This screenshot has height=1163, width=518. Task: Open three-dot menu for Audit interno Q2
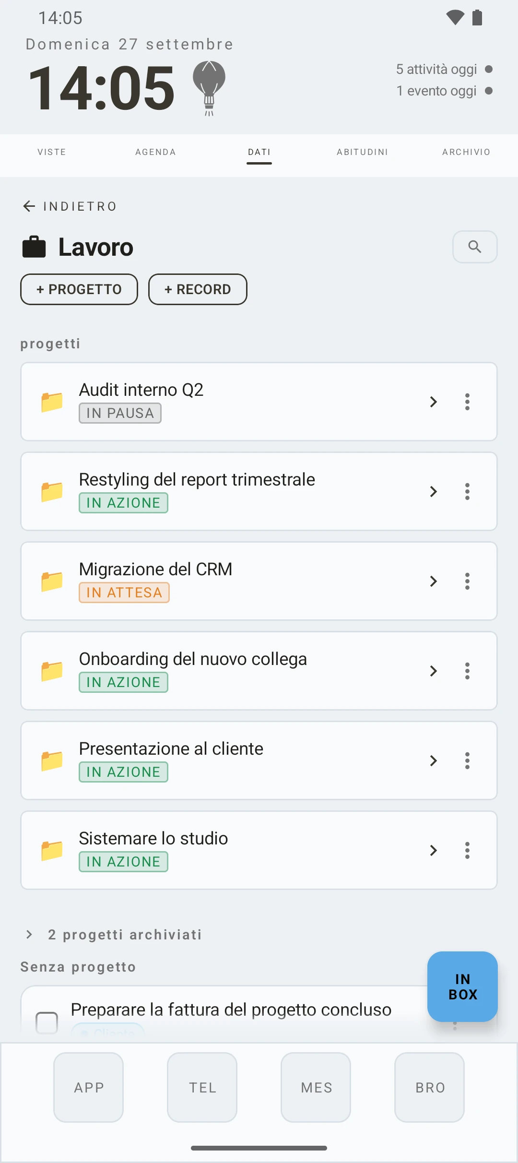click(x=467, y=402)
